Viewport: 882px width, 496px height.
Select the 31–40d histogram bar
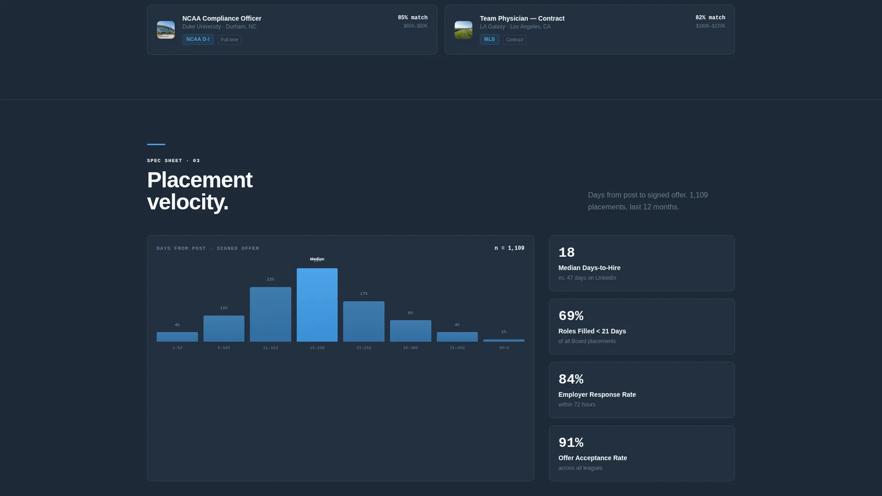(457, 337)
